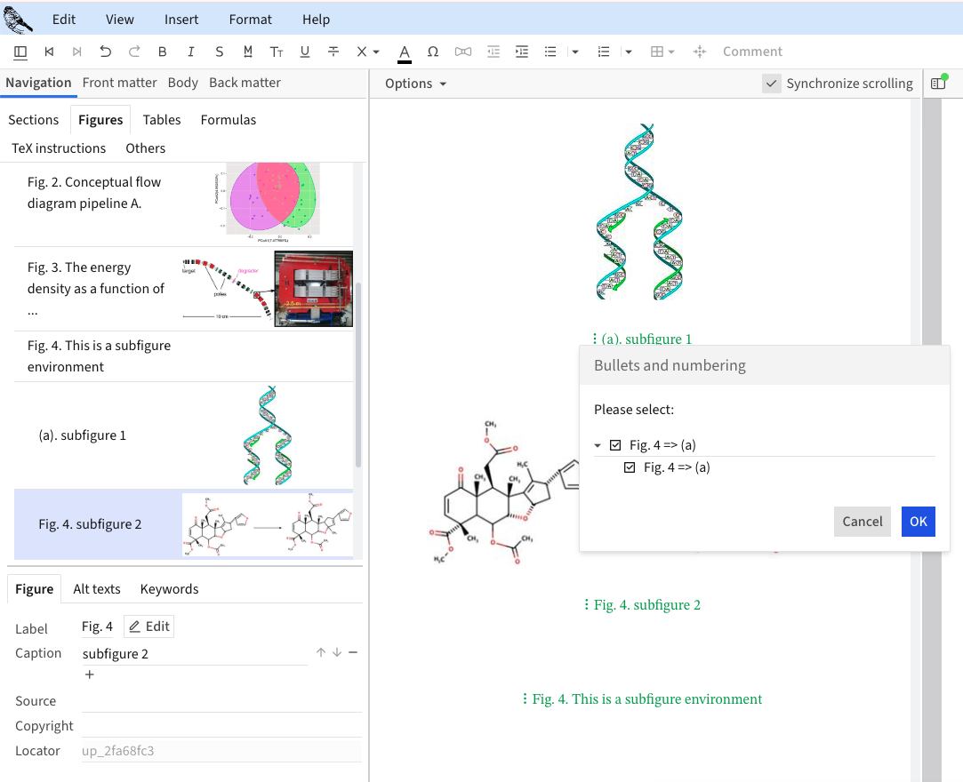Open the Options dropdown
This screenshot has width=963, height=782.
(x=415, y=84)
